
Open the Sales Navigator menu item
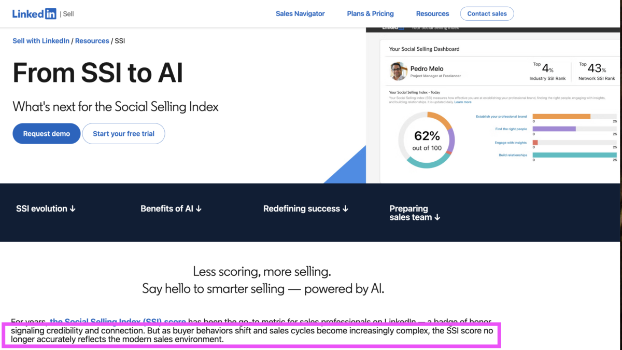[x=300, y=13]
